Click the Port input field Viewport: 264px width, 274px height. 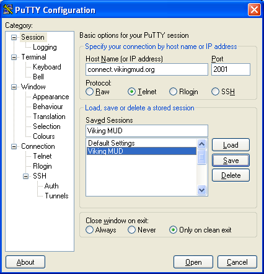(x=231, y=69)
